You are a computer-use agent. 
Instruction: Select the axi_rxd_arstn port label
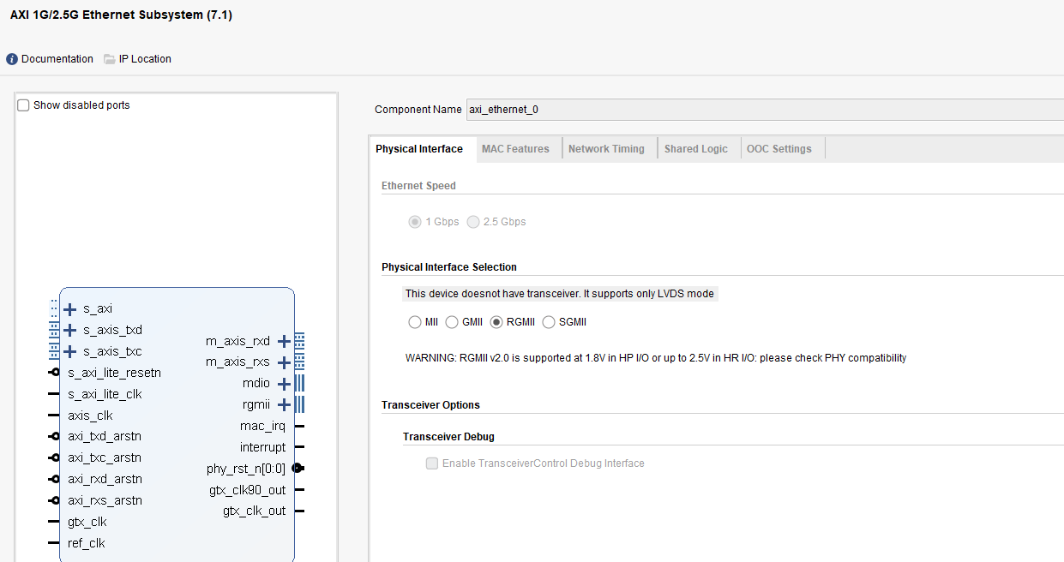point(105,479)
